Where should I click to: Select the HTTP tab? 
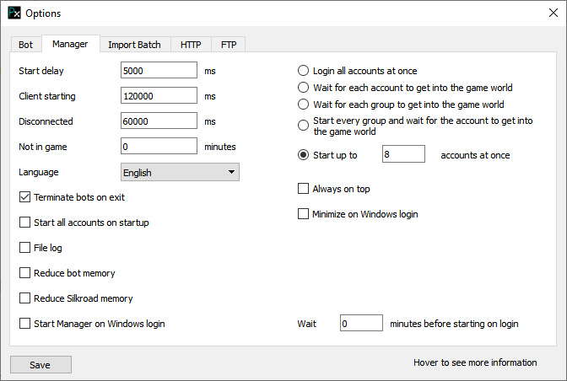(191, 45)
